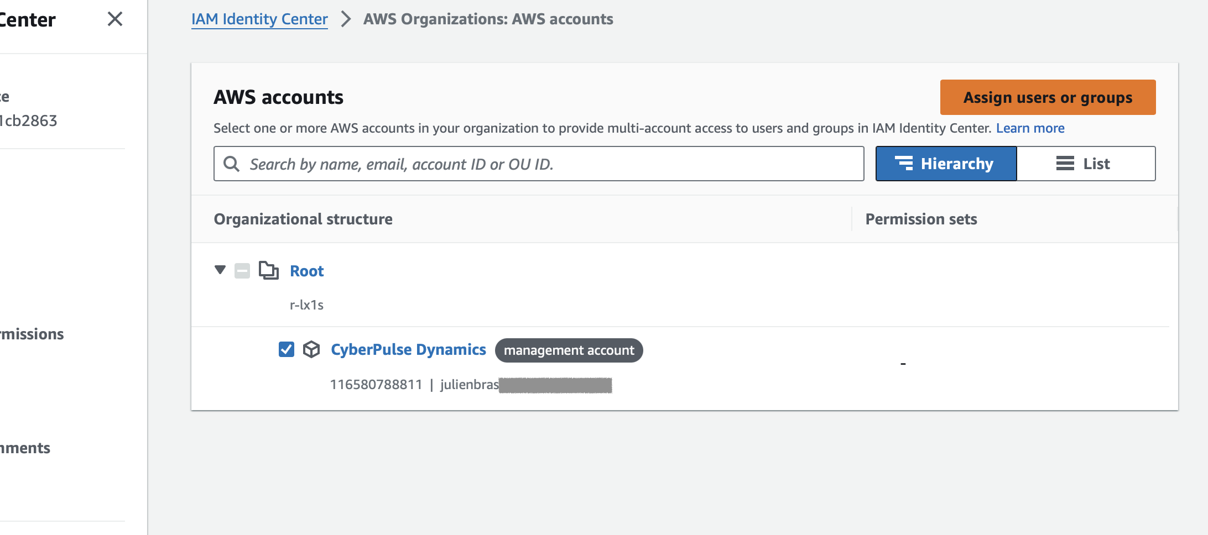Switch to the Hierarchy view
The image size is (1208, 535).
click(946, 164)
